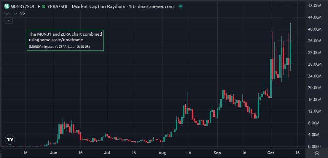Click the 20.00M price axis label
328x158 pixels.
(314, 88)
